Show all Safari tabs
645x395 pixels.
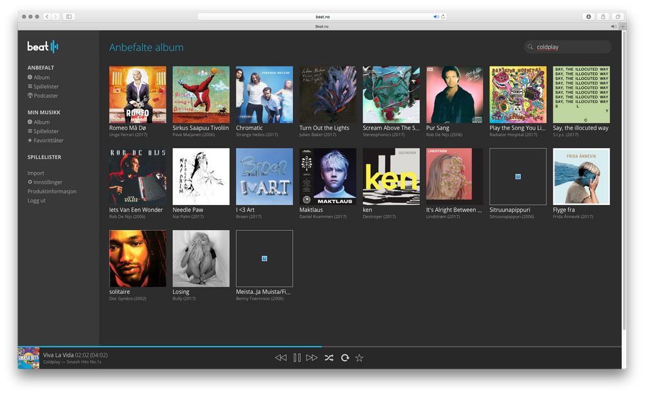(x=618, y=17)
